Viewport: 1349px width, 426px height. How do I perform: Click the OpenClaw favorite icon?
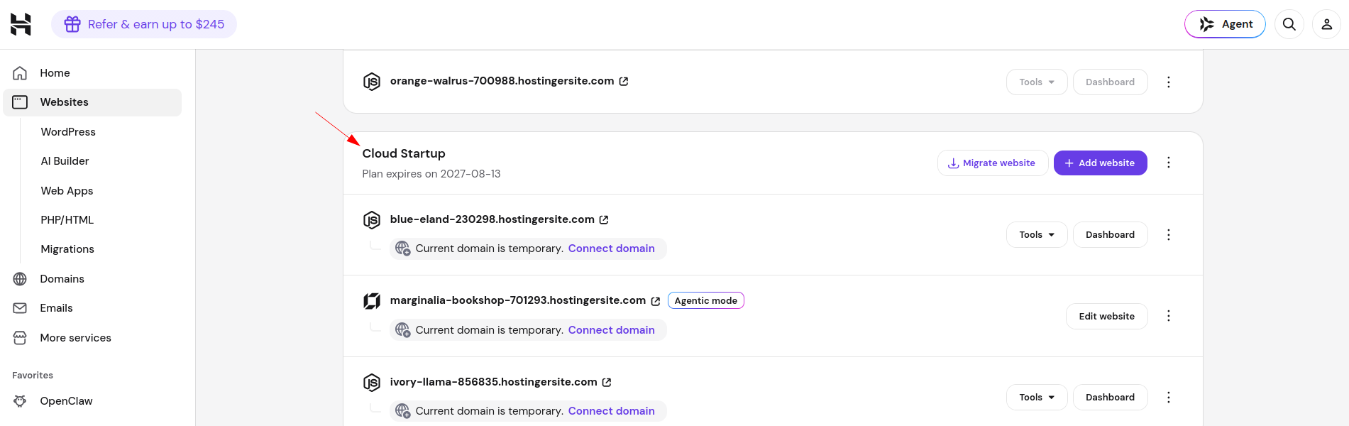[x=20, y=401]
